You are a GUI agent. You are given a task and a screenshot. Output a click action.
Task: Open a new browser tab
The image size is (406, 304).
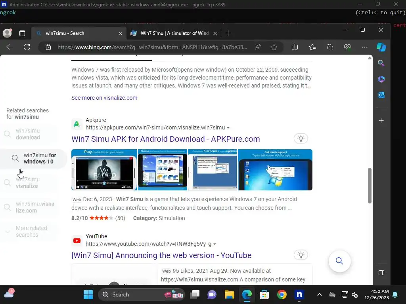(x=228, y=33)
